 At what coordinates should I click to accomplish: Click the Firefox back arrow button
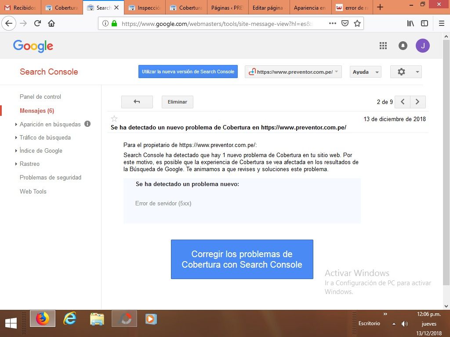coord(9,23)
